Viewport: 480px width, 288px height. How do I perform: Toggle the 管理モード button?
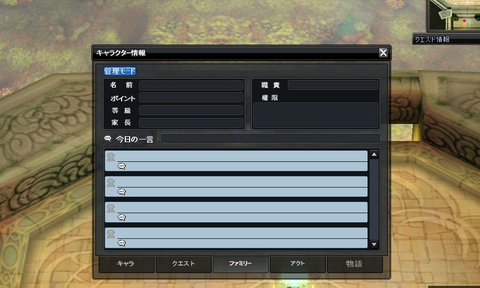pyautogui.click(x=119, y=71)
